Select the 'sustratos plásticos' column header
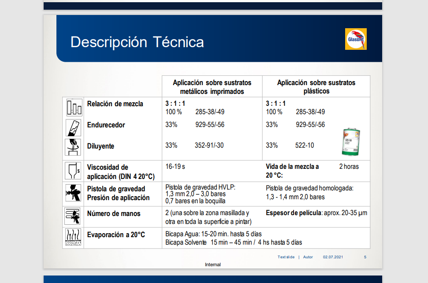The image size is (428, 283). [316, 87]
